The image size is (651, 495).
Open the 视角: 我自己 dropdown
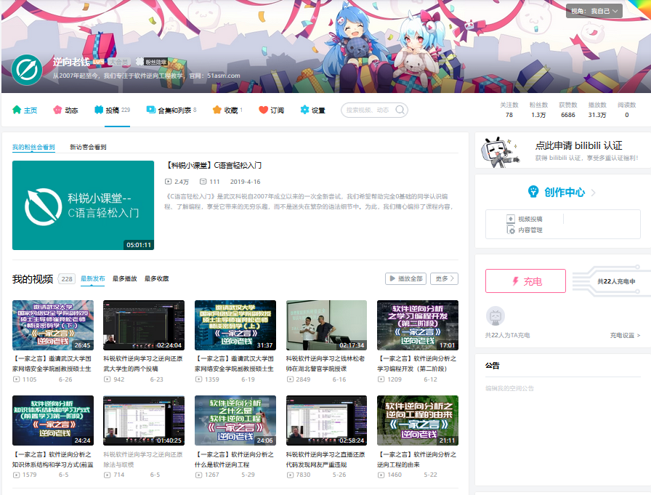[594, 11]
